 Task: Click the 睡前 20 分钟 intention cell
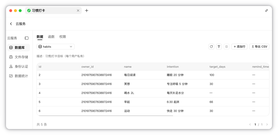[x=175, y=75]
